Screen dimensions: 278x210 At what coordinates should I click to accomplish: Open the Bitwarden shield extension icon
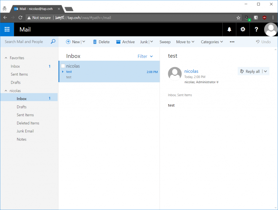(256, 18)
